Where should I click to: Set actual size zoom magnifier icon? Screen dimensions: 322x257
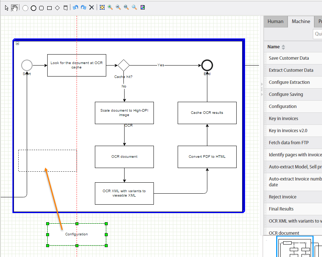coord(126,8)
